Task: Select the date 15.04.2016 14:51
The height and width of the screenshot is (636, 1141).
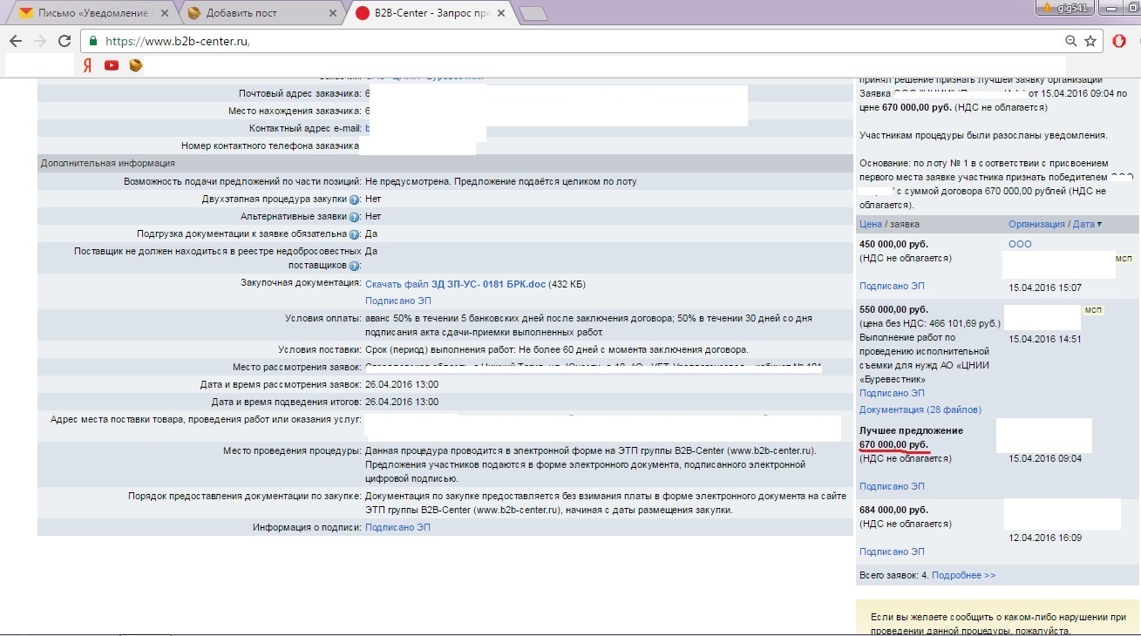Action: point(1044,339)
